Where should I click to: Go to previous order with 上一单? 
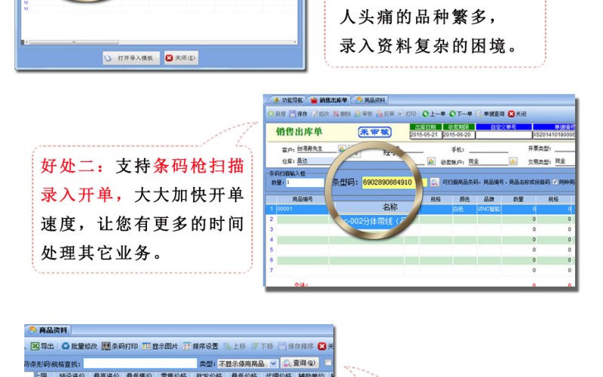click(434, 114)
